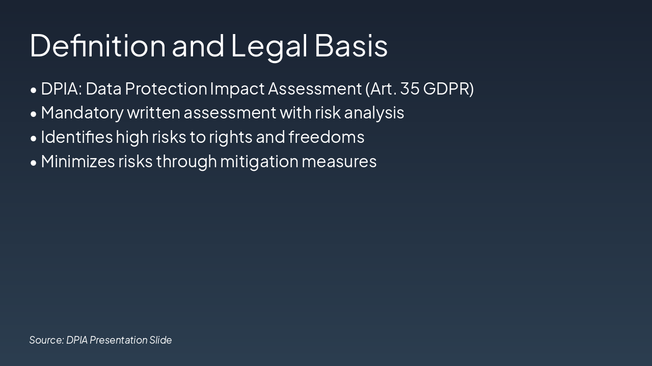This screenshot has height=366, width=652.
Task: Click the words "Data Protection" in the first bullet
Action: coord(146,89)
